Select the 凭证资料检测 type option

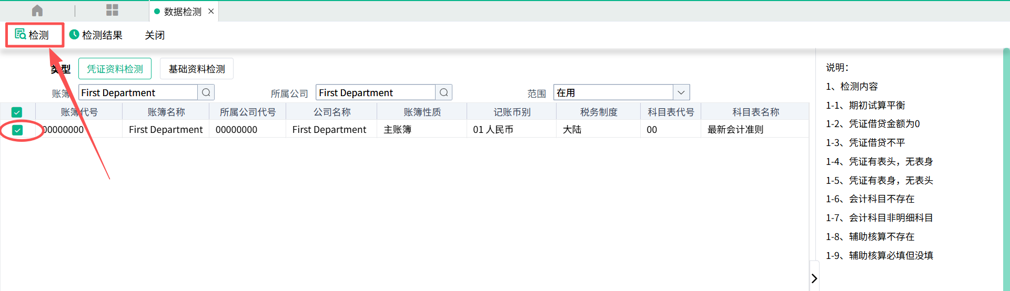[115, 69]
